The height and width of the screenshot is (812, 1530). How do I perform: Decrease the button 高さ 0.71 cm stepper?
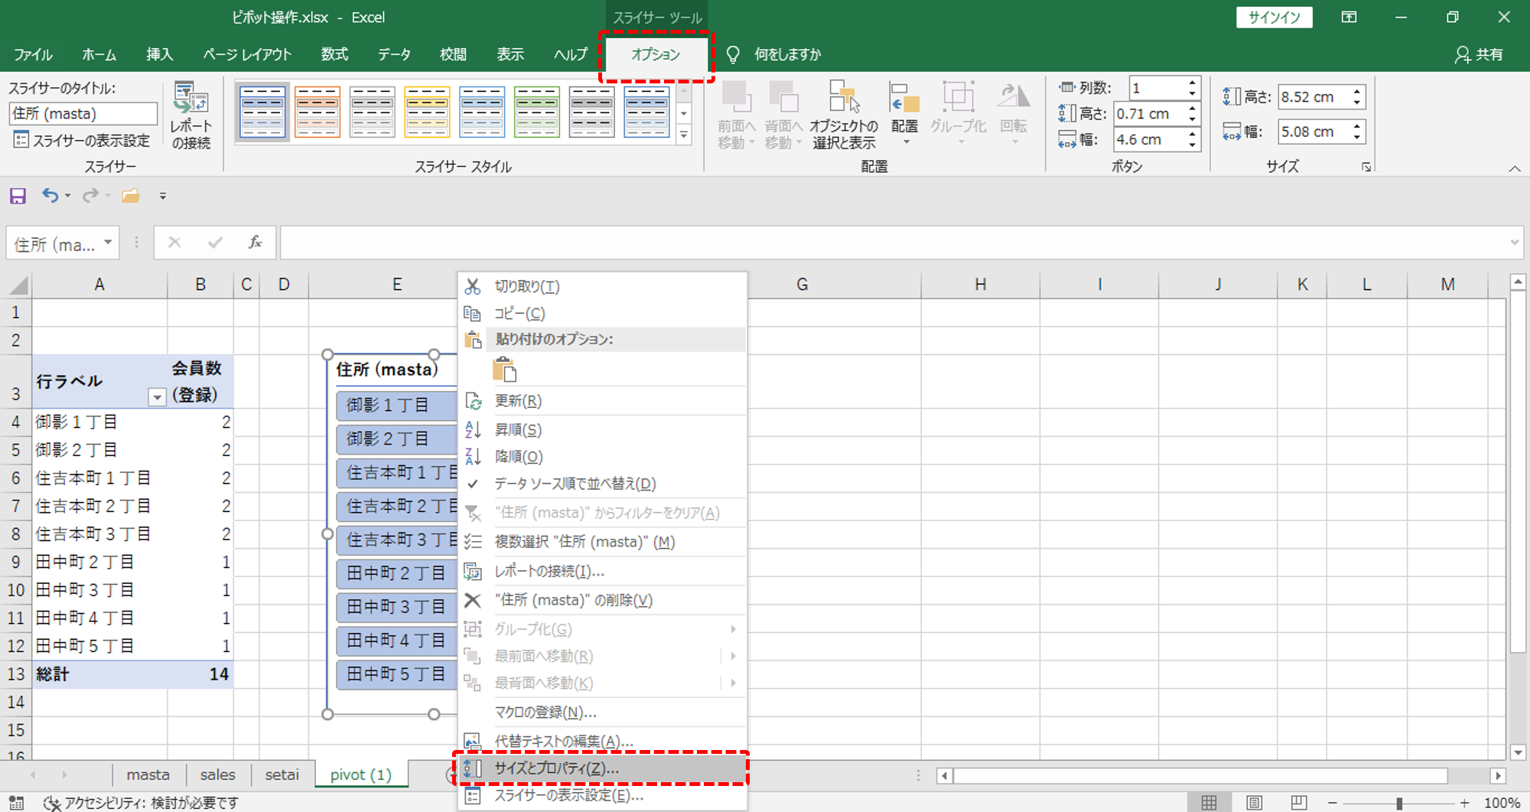coord(1192,119)
